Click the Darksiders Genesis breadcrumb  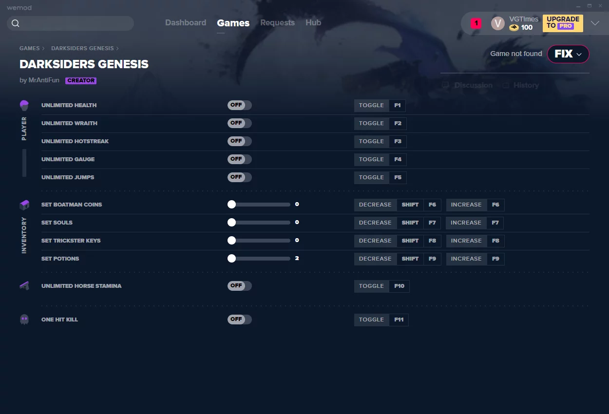pos(82,49)
